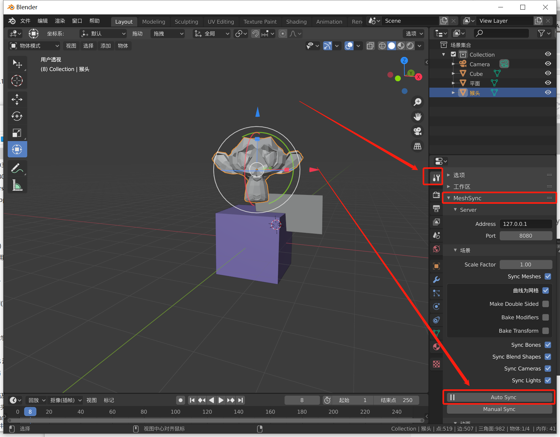560x437 pixels.
Task: Open Material properties sphere icon
Action: point(436,347)
